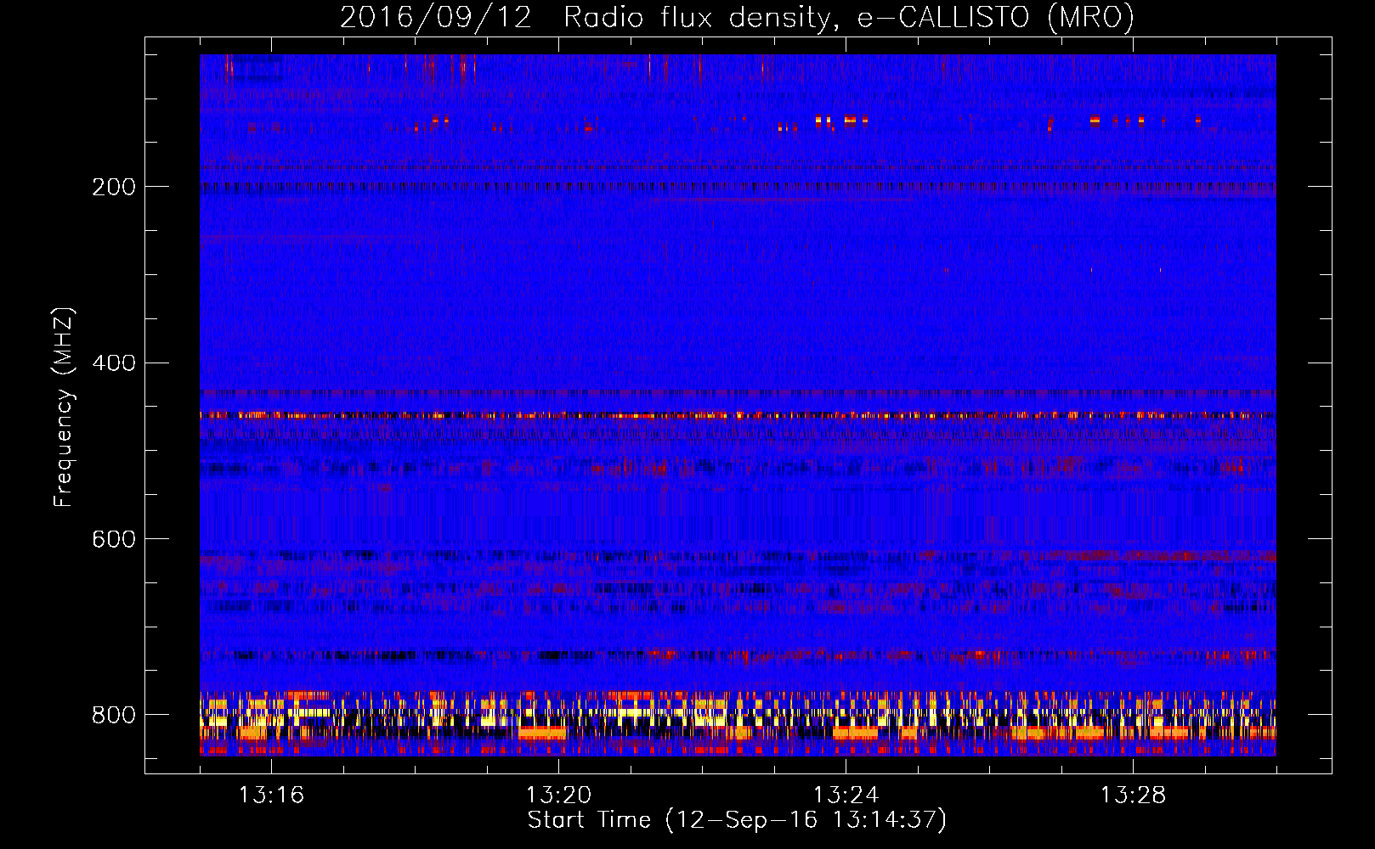The height and width of the screenshot is (849, 1375).
Task: Click the 600 frequency tick label
Action: coord(114,540)
